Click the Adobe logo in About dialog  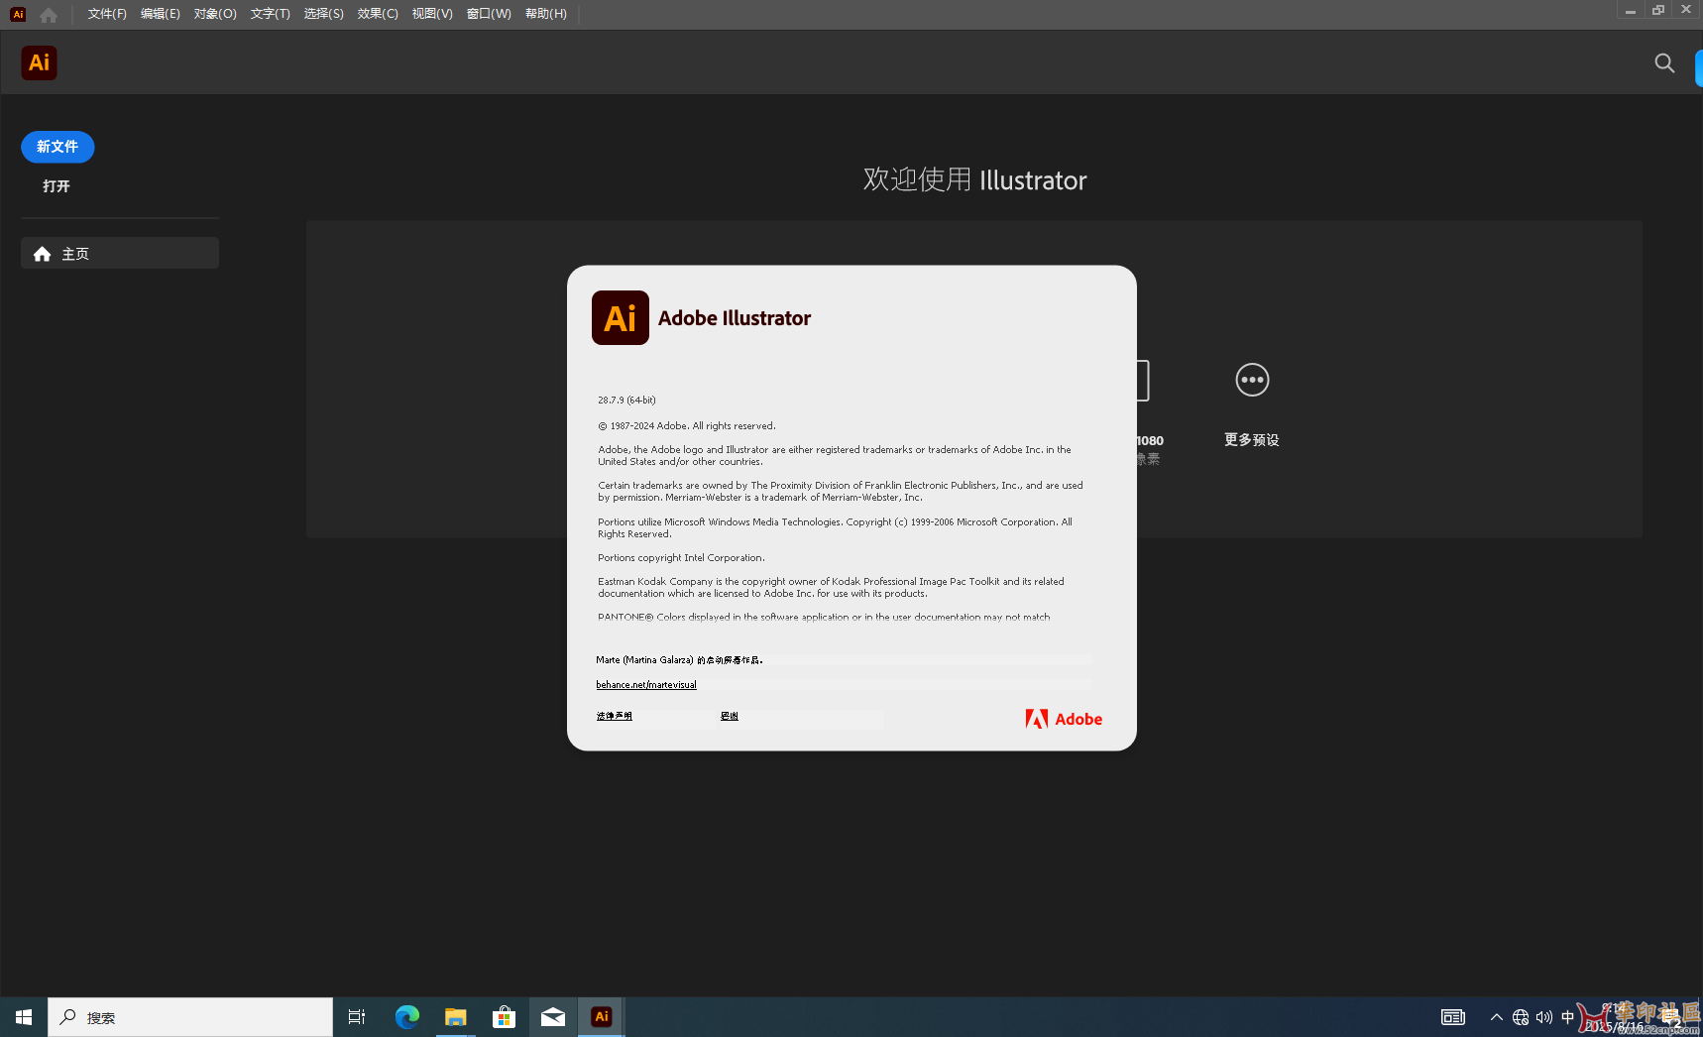click(1064, 720)
